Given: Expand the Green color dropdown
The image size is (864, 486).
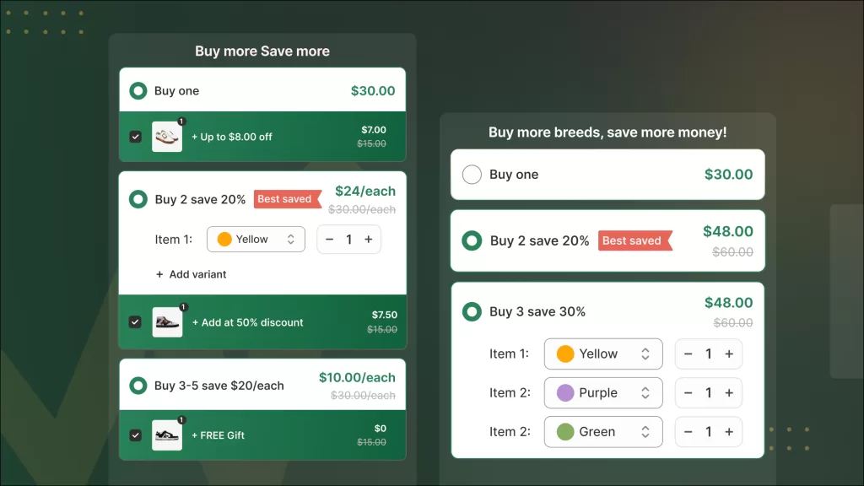Looking at the screenshot, I should point(602,432).
